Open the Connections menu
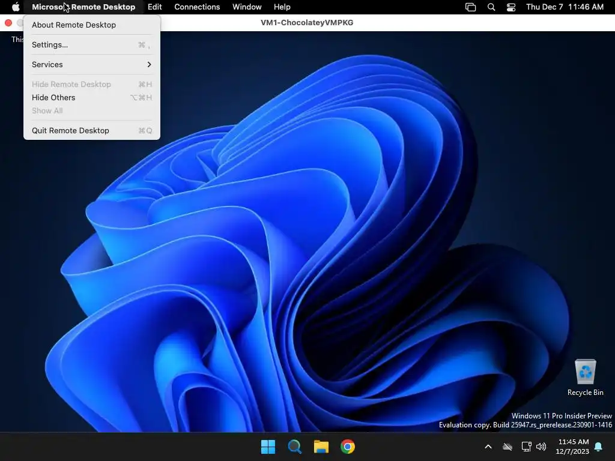The image size is (615, 461). point(197,7)
